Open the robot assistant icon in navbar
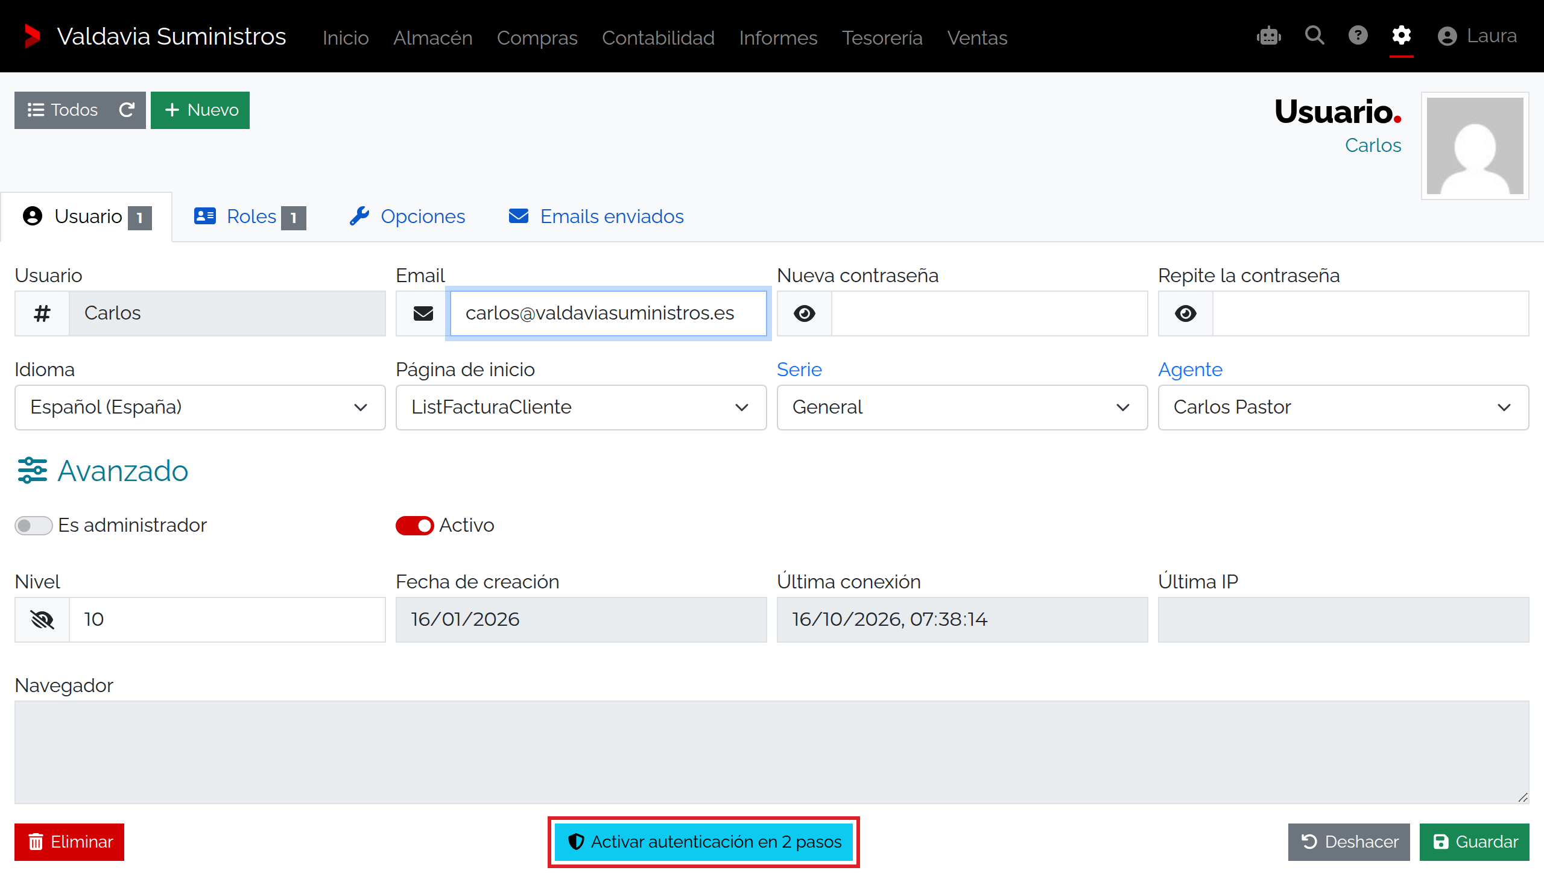Viewport: 1544px width, 885px height. [1268, 36]
